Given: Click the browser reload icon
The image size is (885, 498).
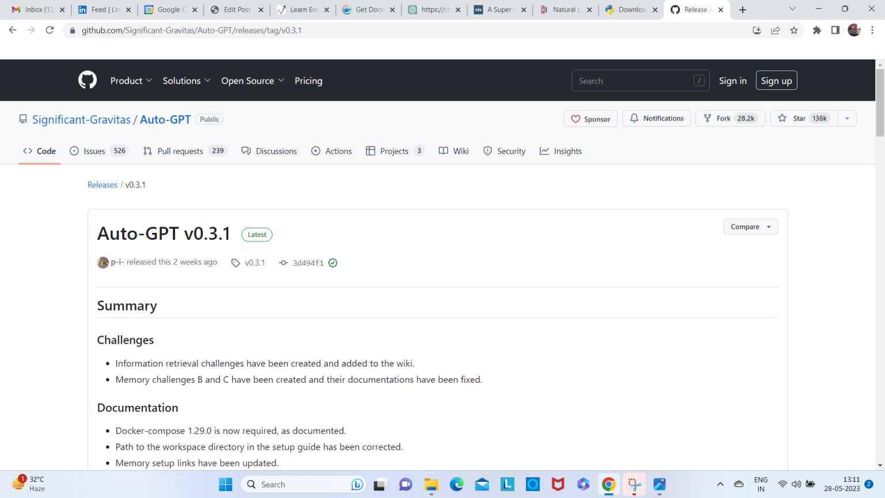Looking at the screenshot, I should tap(50, 31).
